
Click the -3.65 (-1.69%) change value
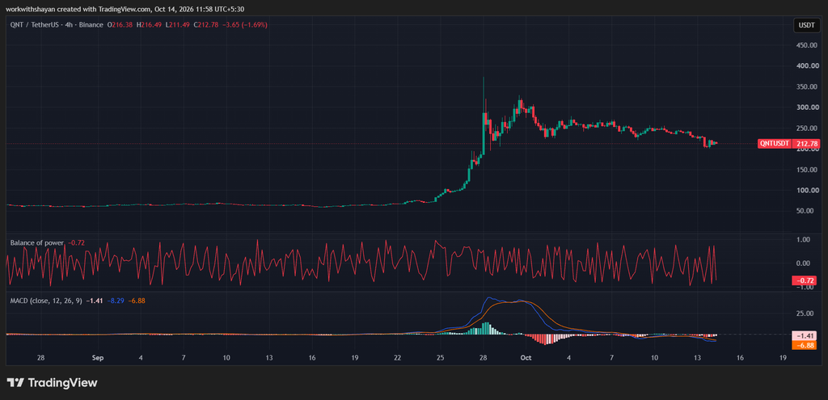(245, 25)
